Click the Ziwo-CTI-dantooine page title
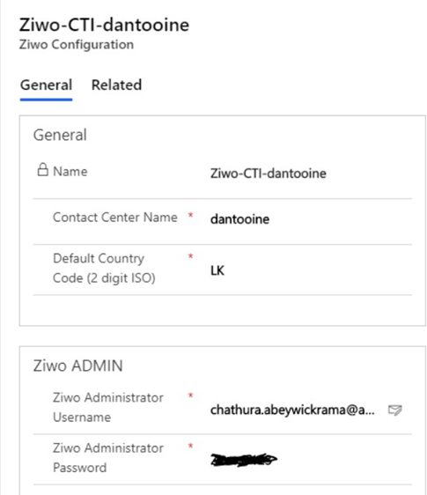427x495 pixels. (104, 25)
